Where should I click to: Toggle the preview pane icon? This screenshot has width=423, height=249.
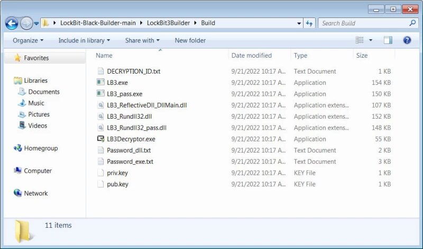click(388, 40)
